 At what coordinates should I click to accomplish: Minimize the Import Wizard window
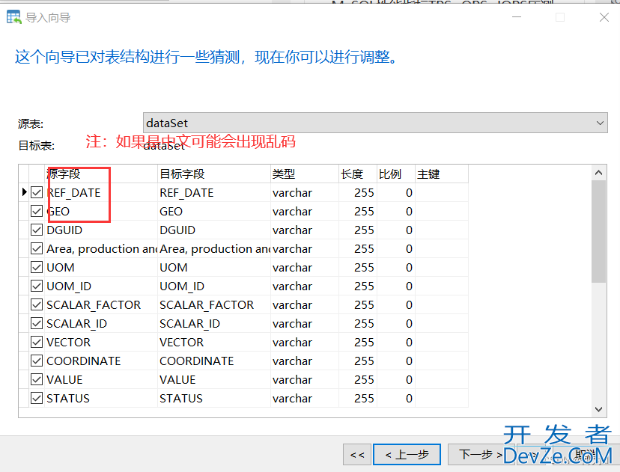[517, 17]
